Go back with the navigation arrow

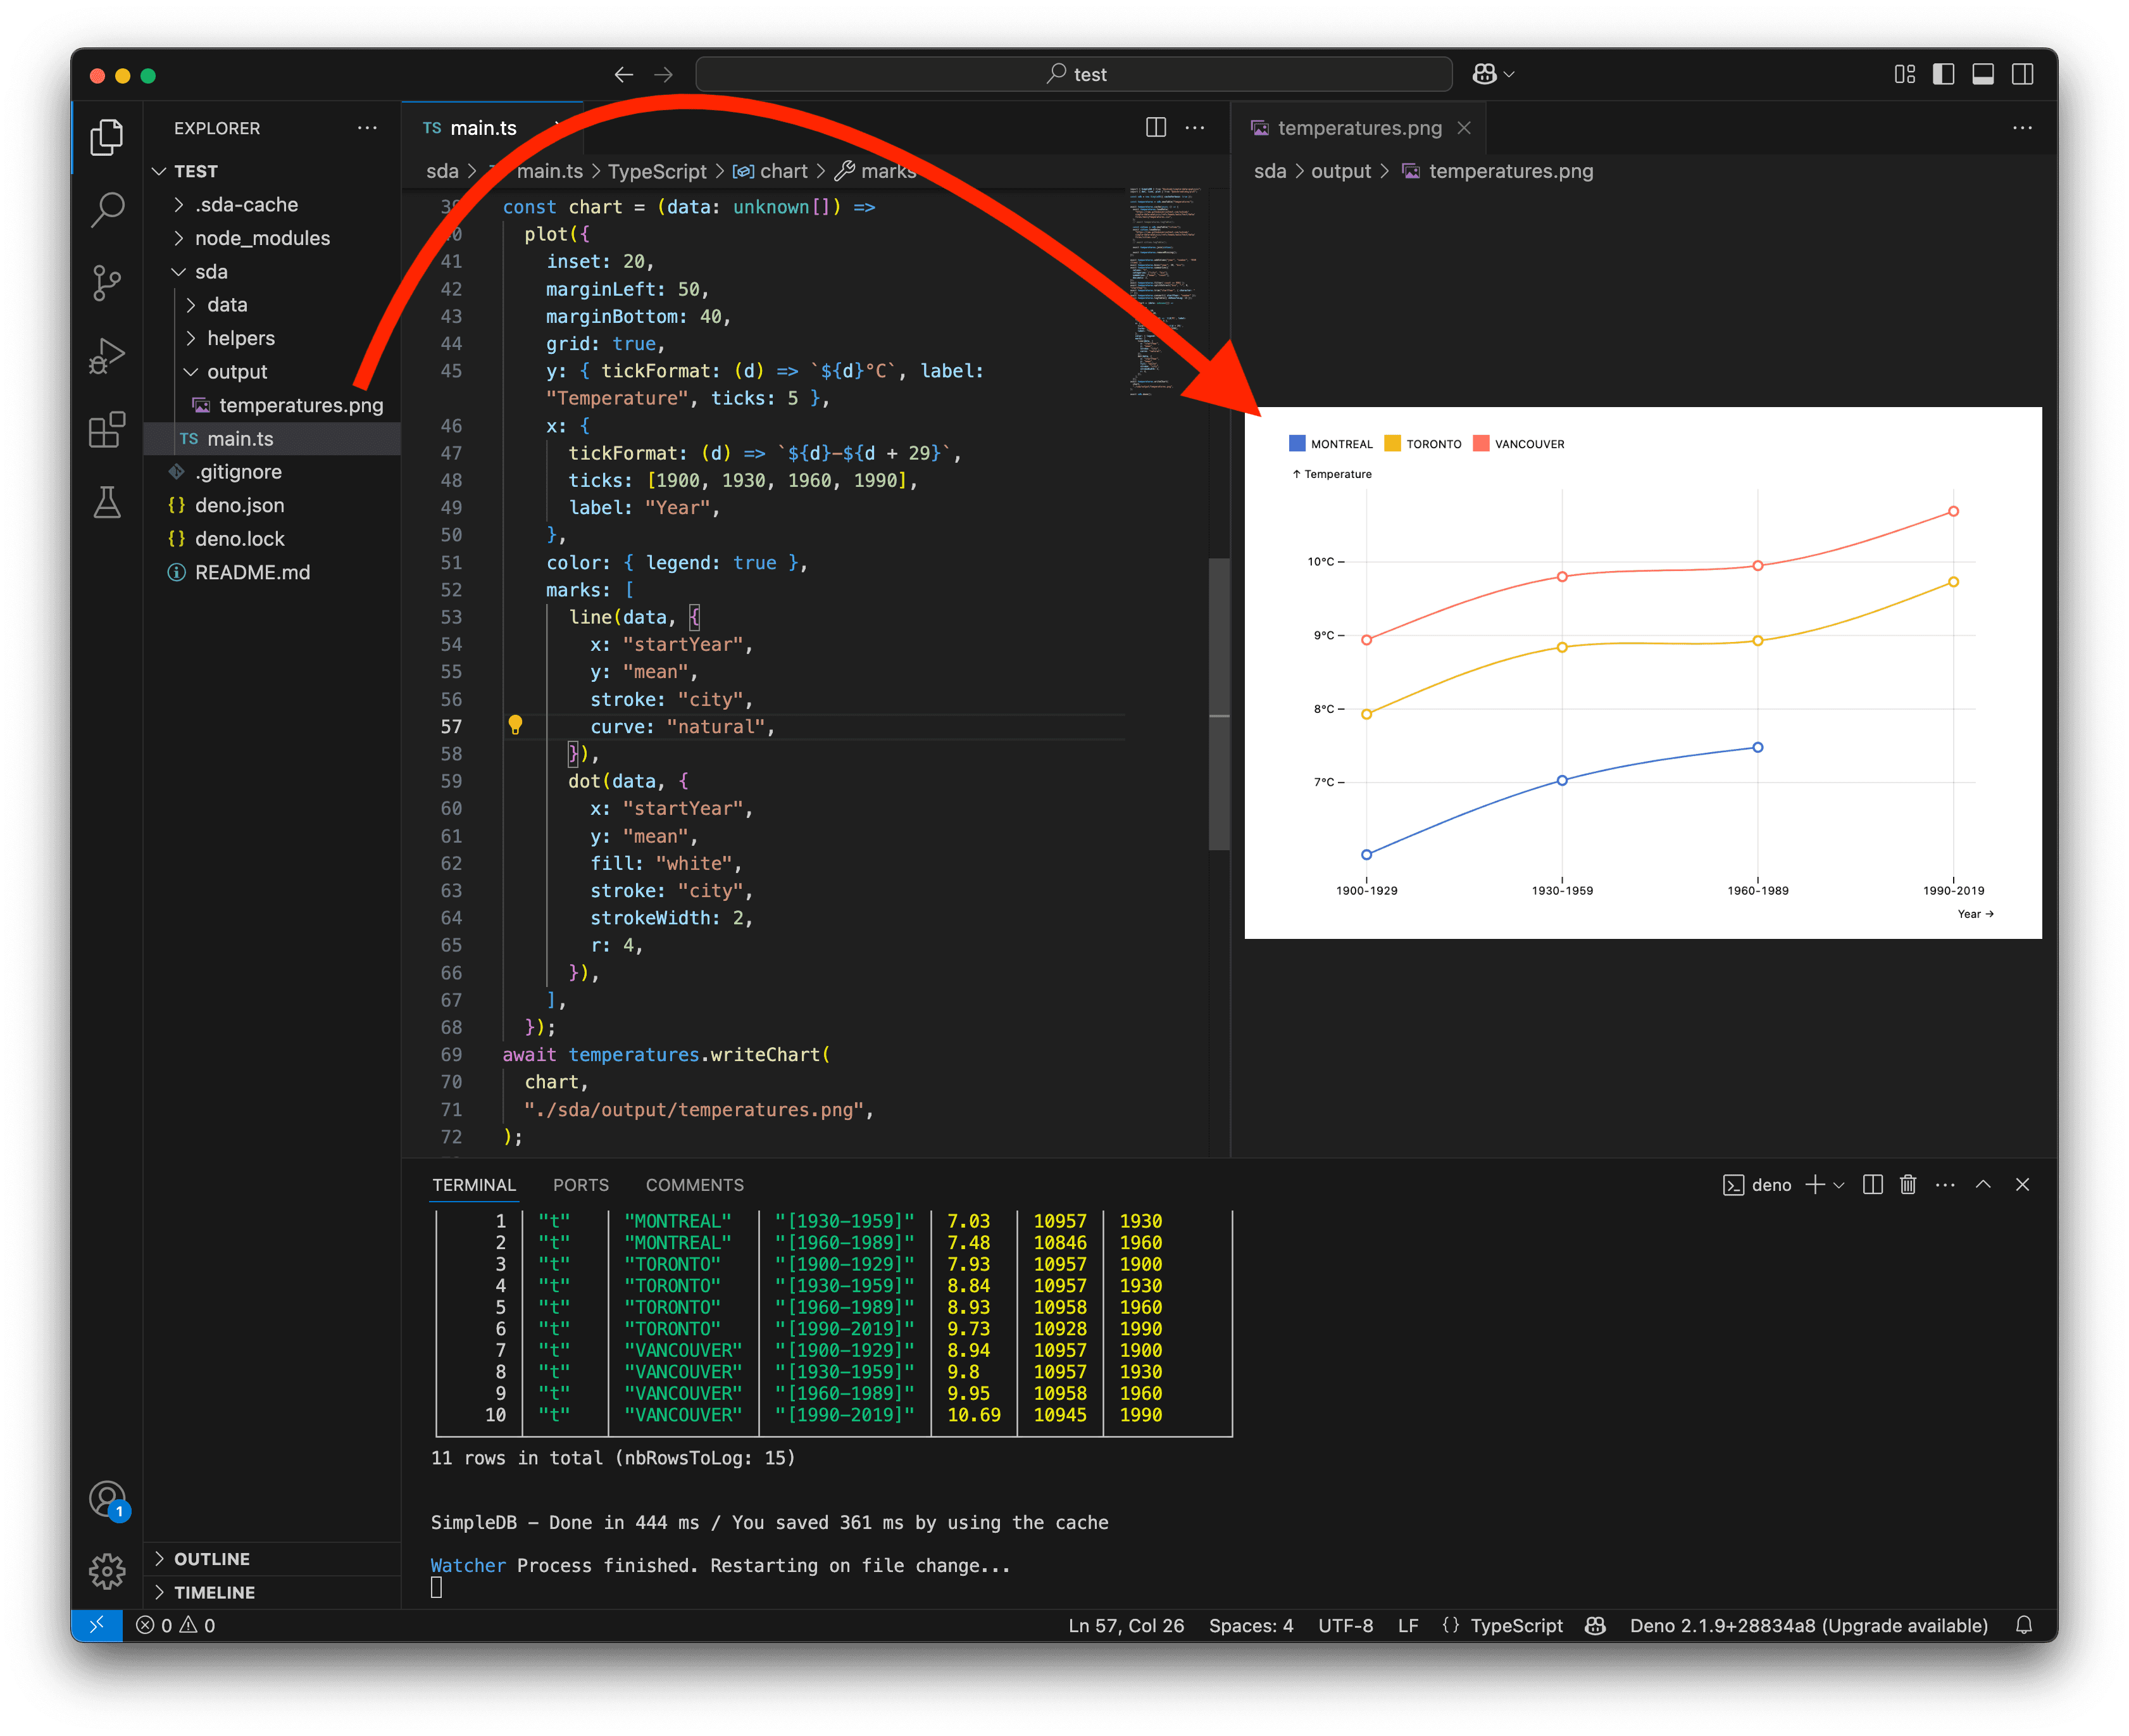point(624,74)
